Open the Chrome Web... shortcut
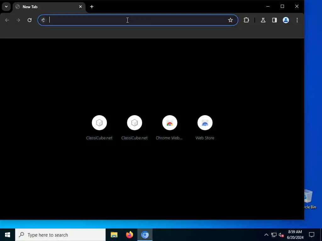The image size is (322, 241). (x=169, y=128)
